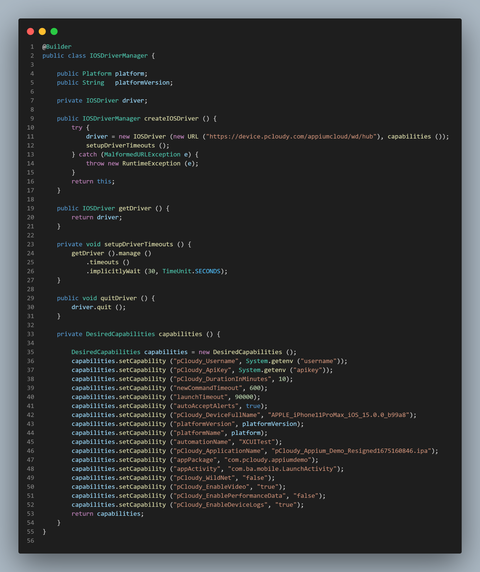Click 'return driver;' on line 20
The image size is (480, 572).
pyautogui.click(x=97, y=217)
